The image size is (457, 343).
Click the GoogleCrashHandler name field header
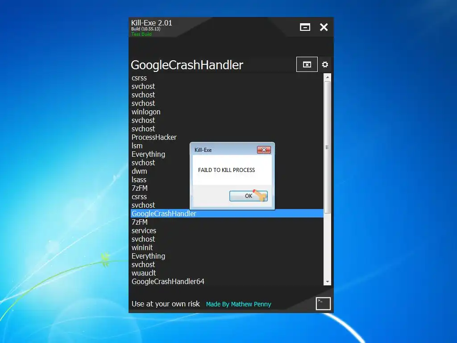click(187, 65)
